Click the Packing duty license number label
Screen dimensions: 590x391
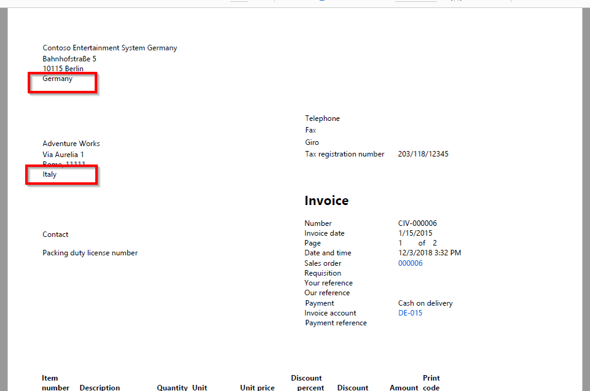[90, 253]
